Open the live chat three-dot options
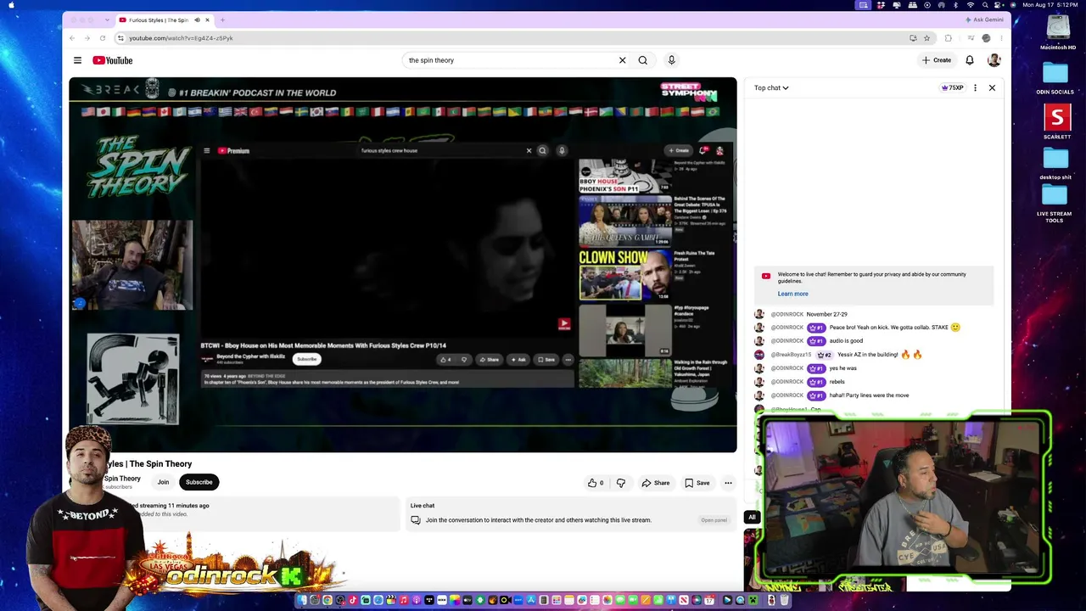The image size is (1086, 611). point(975,88)
